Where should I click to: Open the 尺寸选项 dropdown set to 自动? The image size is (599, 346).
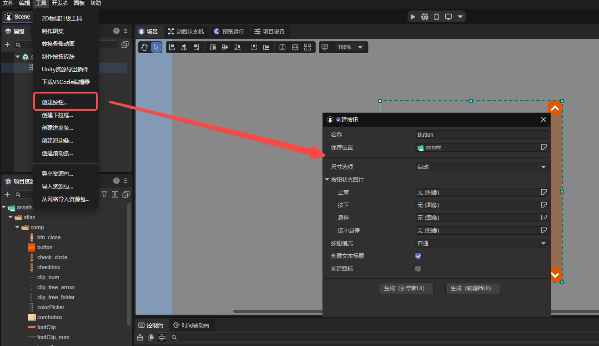click(x=481, y=167)
